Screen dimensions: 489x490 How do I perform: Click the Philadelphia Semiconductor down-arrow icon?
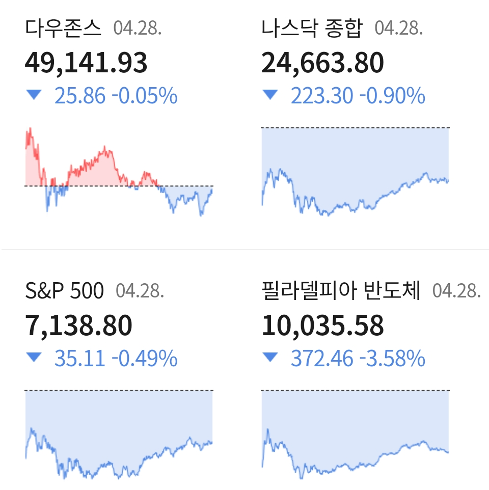(x=270, y=358)
